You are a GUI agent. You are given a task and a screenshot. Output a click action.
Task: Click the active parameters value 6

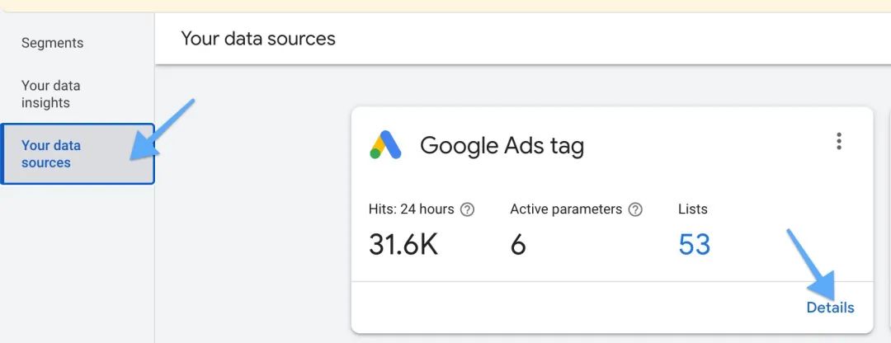click(518, 244)
